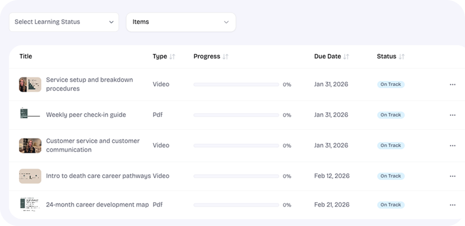Click the Feb 21, 2026 due date
465x226 pixels.
(x=332, y=205)
